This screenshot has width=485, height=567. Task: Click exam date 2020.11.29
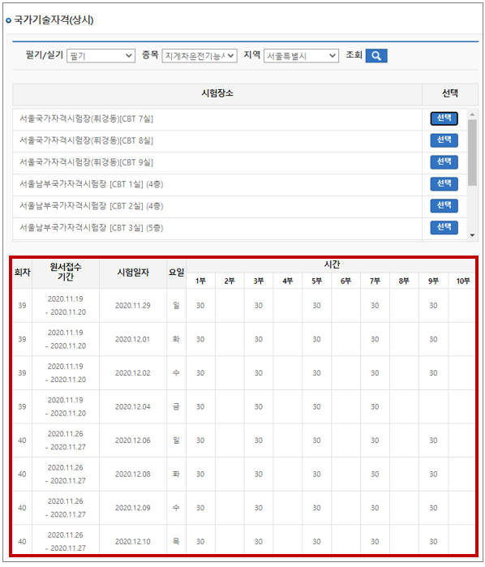133,306
